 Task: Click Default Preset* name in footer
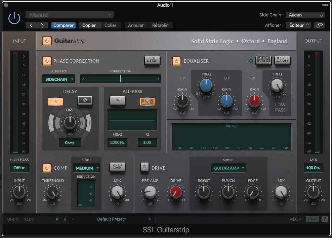[x=112, y=219]
